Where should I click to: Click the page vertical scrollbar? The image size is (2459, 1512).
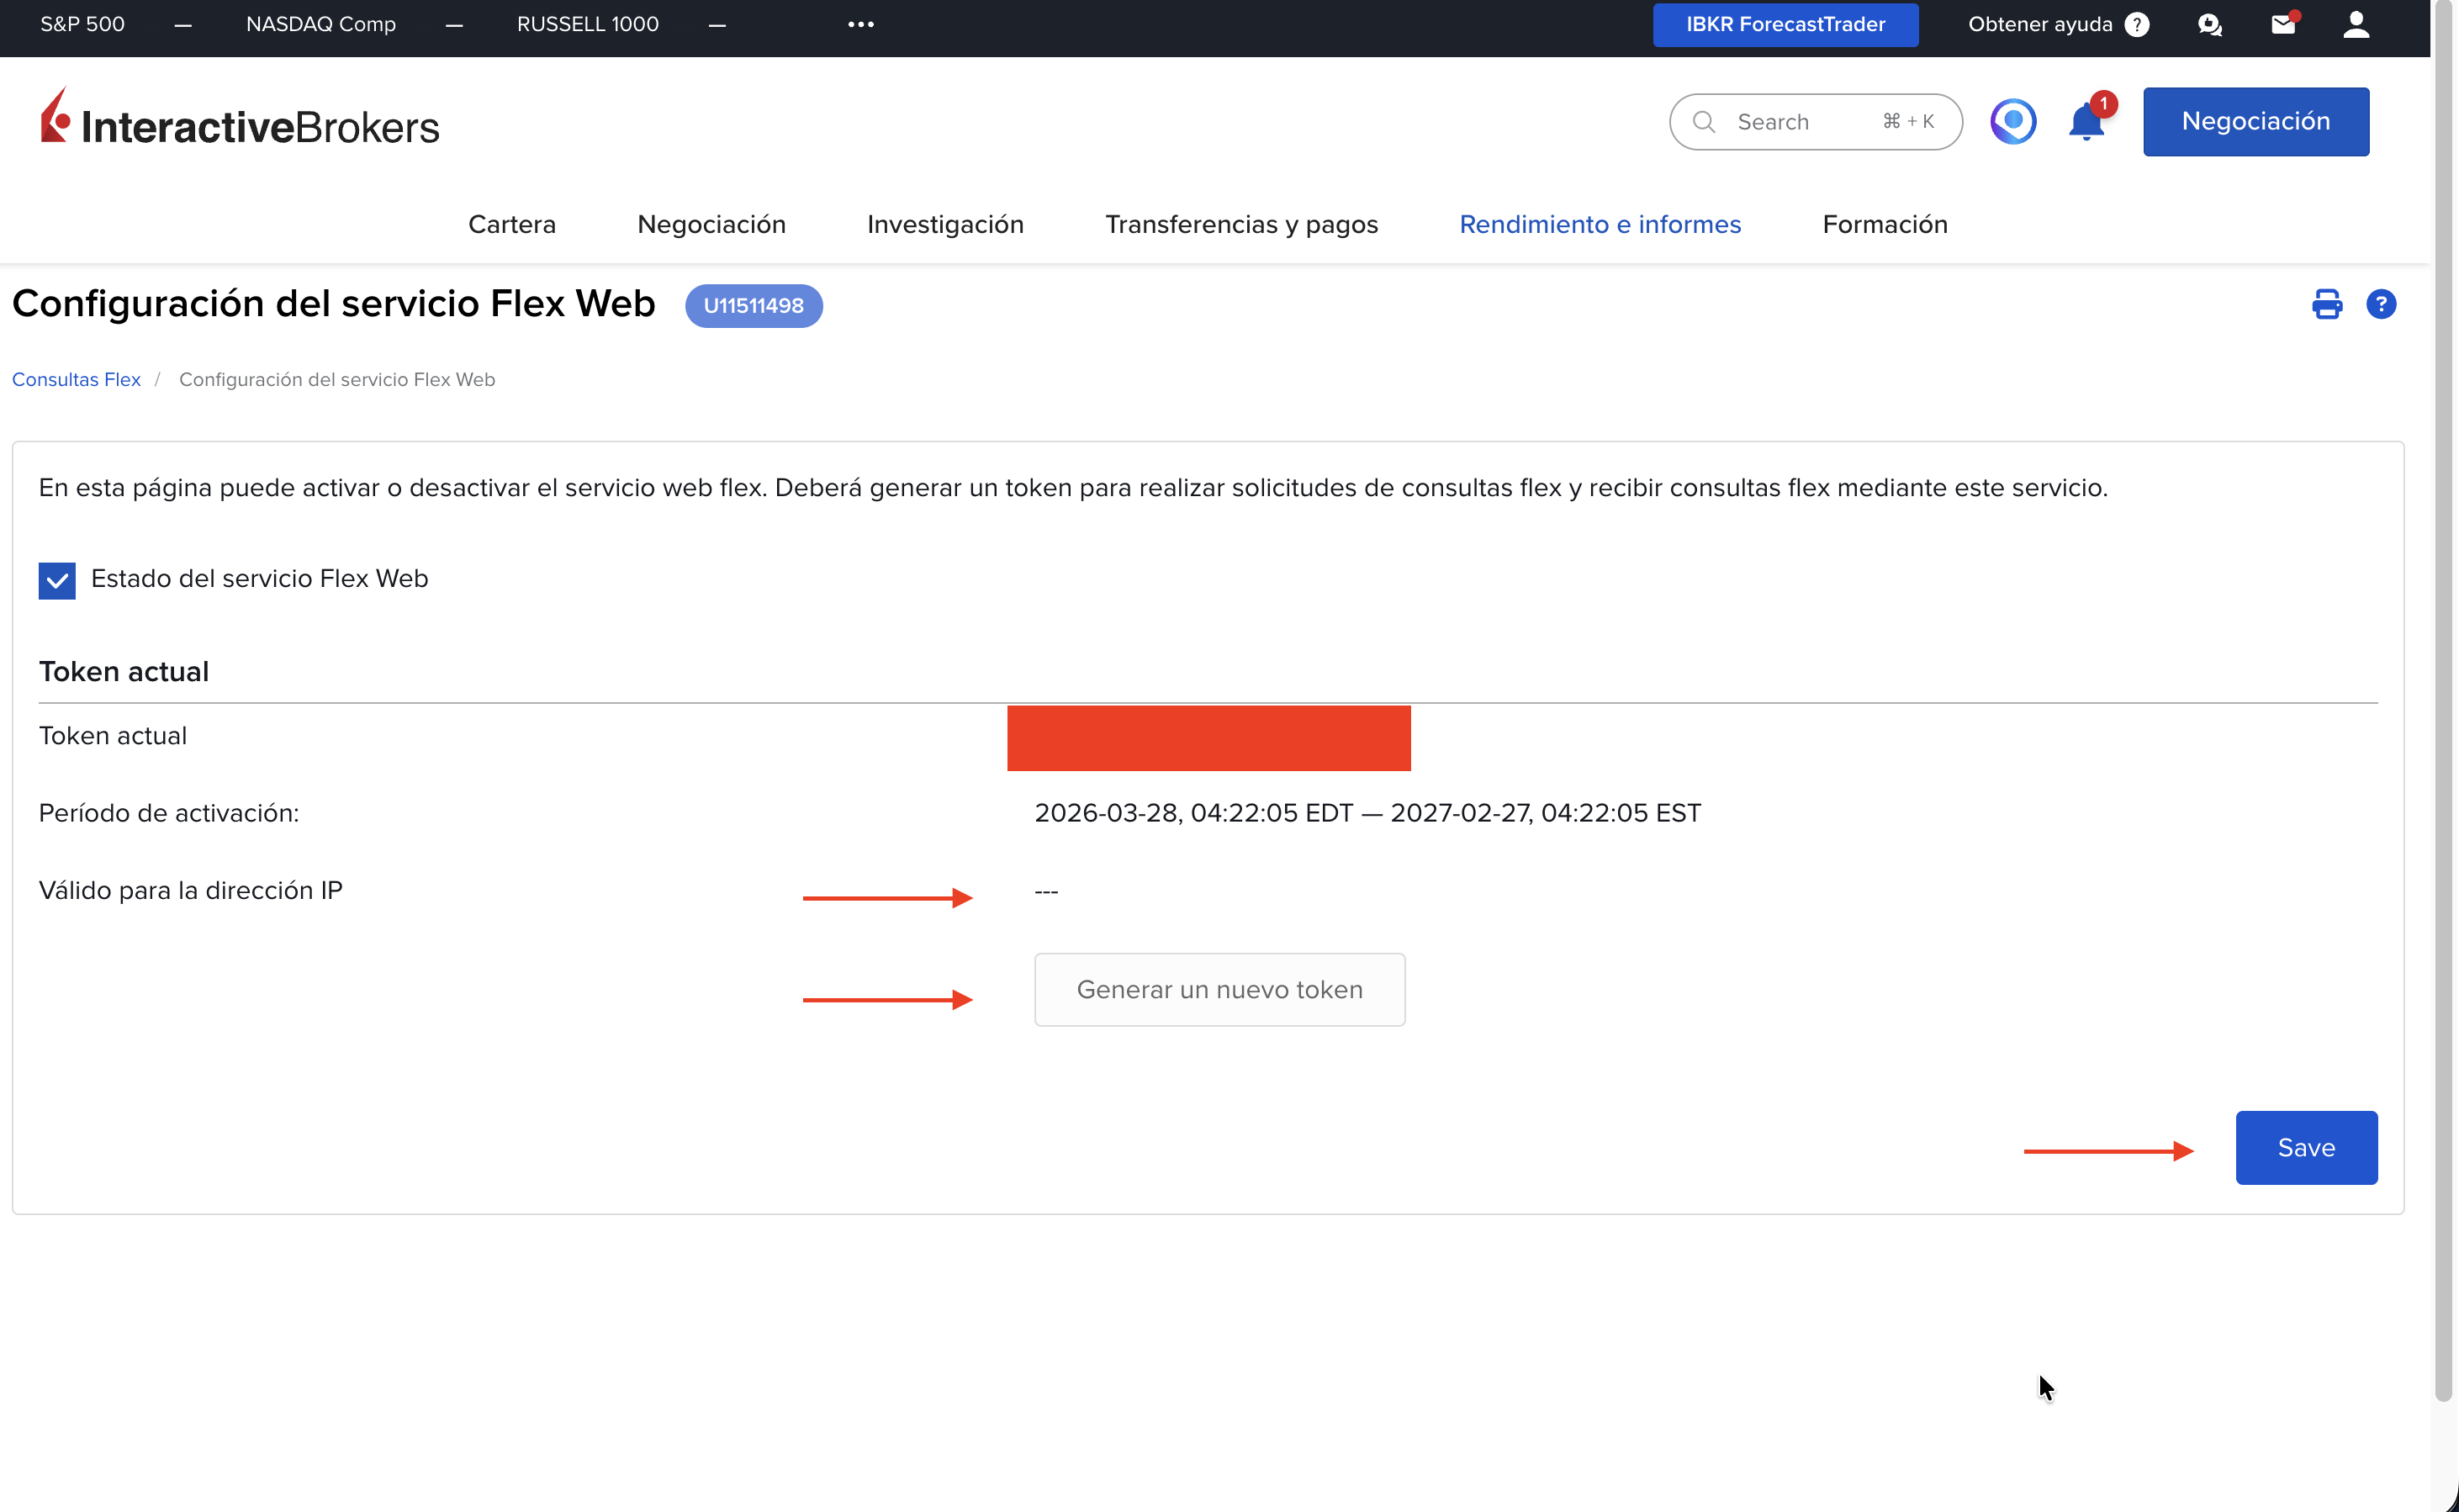click(2444, 700)
